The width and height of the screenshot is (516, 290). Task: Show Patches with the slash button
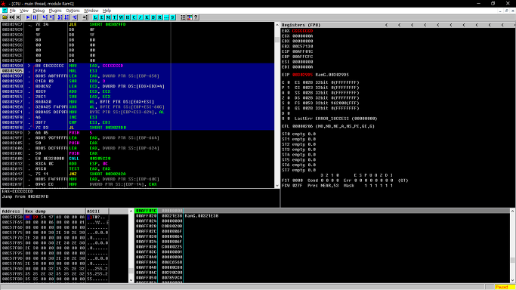pyautogui.click(x=141, y=17)
